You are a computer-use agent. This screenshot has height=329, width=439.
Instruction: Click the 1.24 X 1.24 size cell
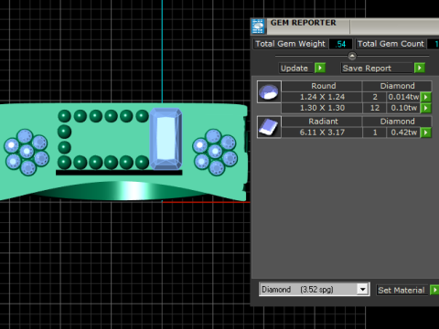click(x=322, y=97)
